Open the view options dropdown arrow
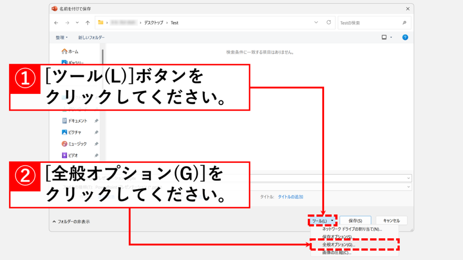This screenshot has height=260, width=463. click(x=391, y=37)
